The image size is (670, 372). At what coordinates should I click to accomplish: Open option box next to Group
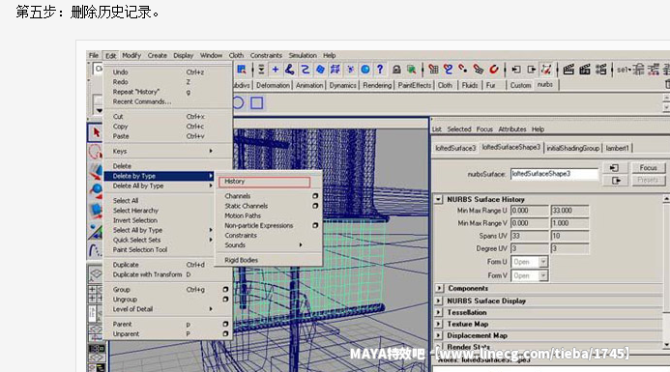225,290
